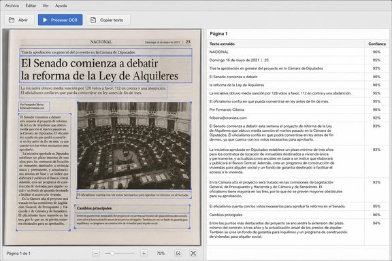Click the Abrir button

[x=19, y=20]
